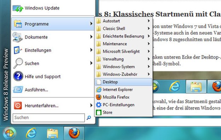Click the Internet Explorer label in submenu

coord(118,89)
